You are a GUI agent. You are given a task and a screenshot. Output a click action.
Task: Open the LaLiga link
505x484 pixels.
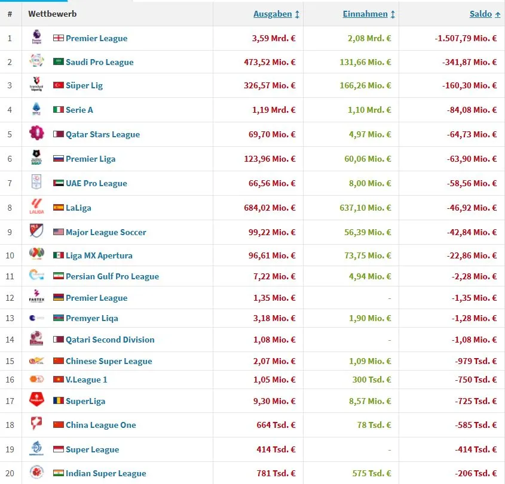[78, 208]
